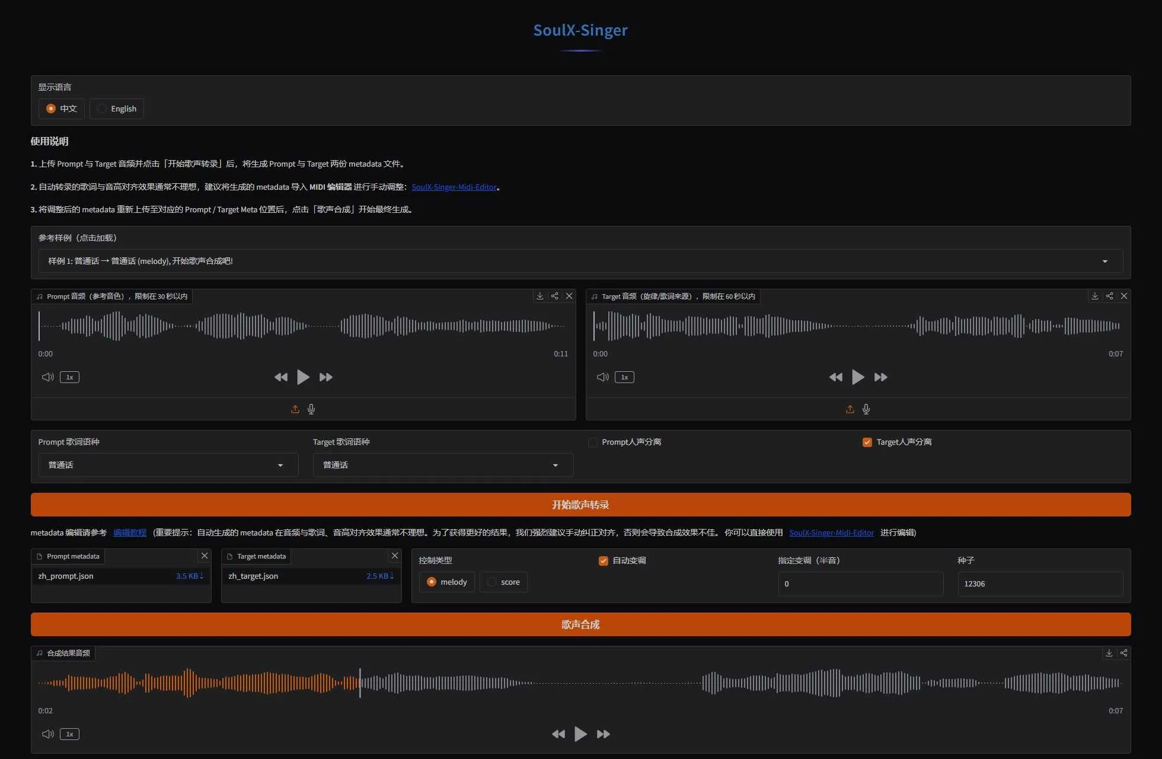Viewport: 1162px width, 759px height.
Task: Open Target lyrics language dropdown
Action: click(442, 465)
